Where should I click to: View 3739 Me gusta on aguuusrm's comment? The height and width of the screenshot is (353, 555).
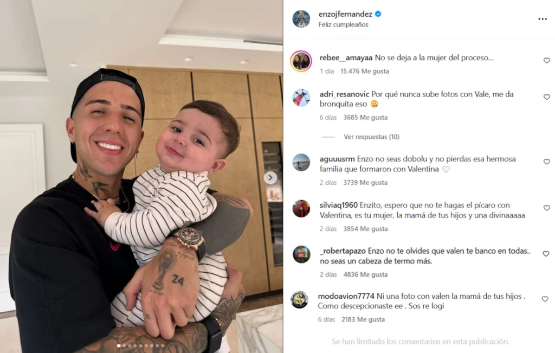point(365,183)
